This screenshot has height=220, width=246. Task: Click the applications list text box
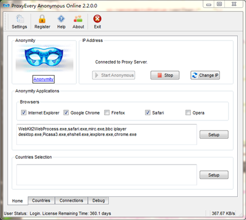pyautogui.click(x=107, y=134)
